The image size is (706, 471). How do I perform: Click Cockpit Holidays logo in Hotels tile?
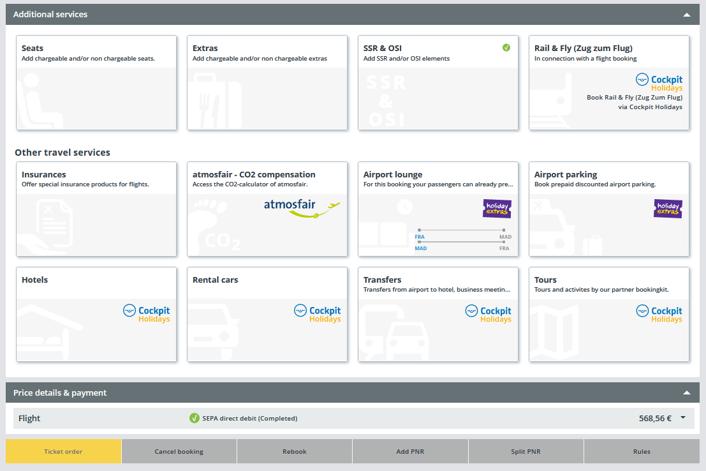click(147, 314)
